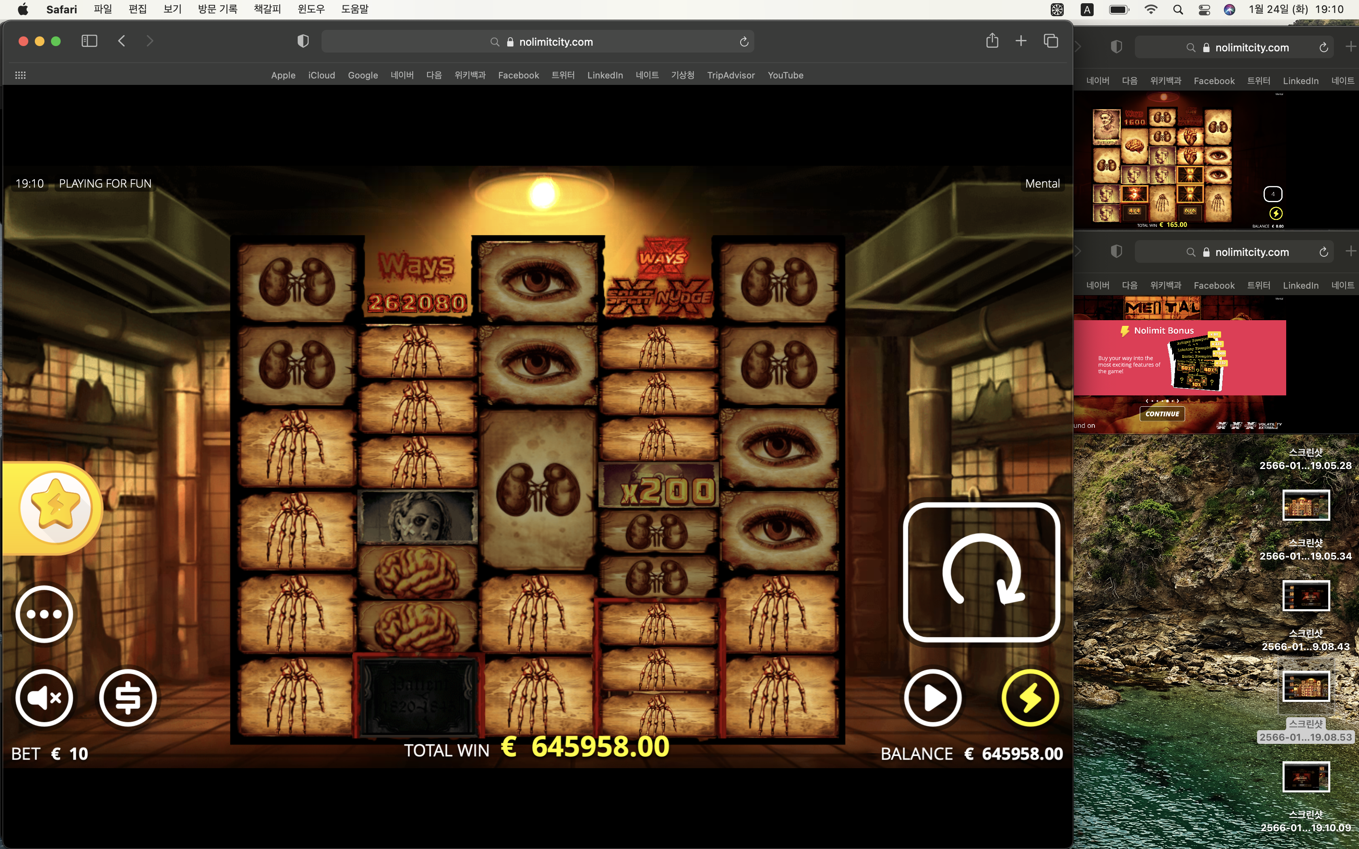Open the 트위터 bookmark in the front window
The width and height of the screenshot is (1359, 849).
pos(563,75)
